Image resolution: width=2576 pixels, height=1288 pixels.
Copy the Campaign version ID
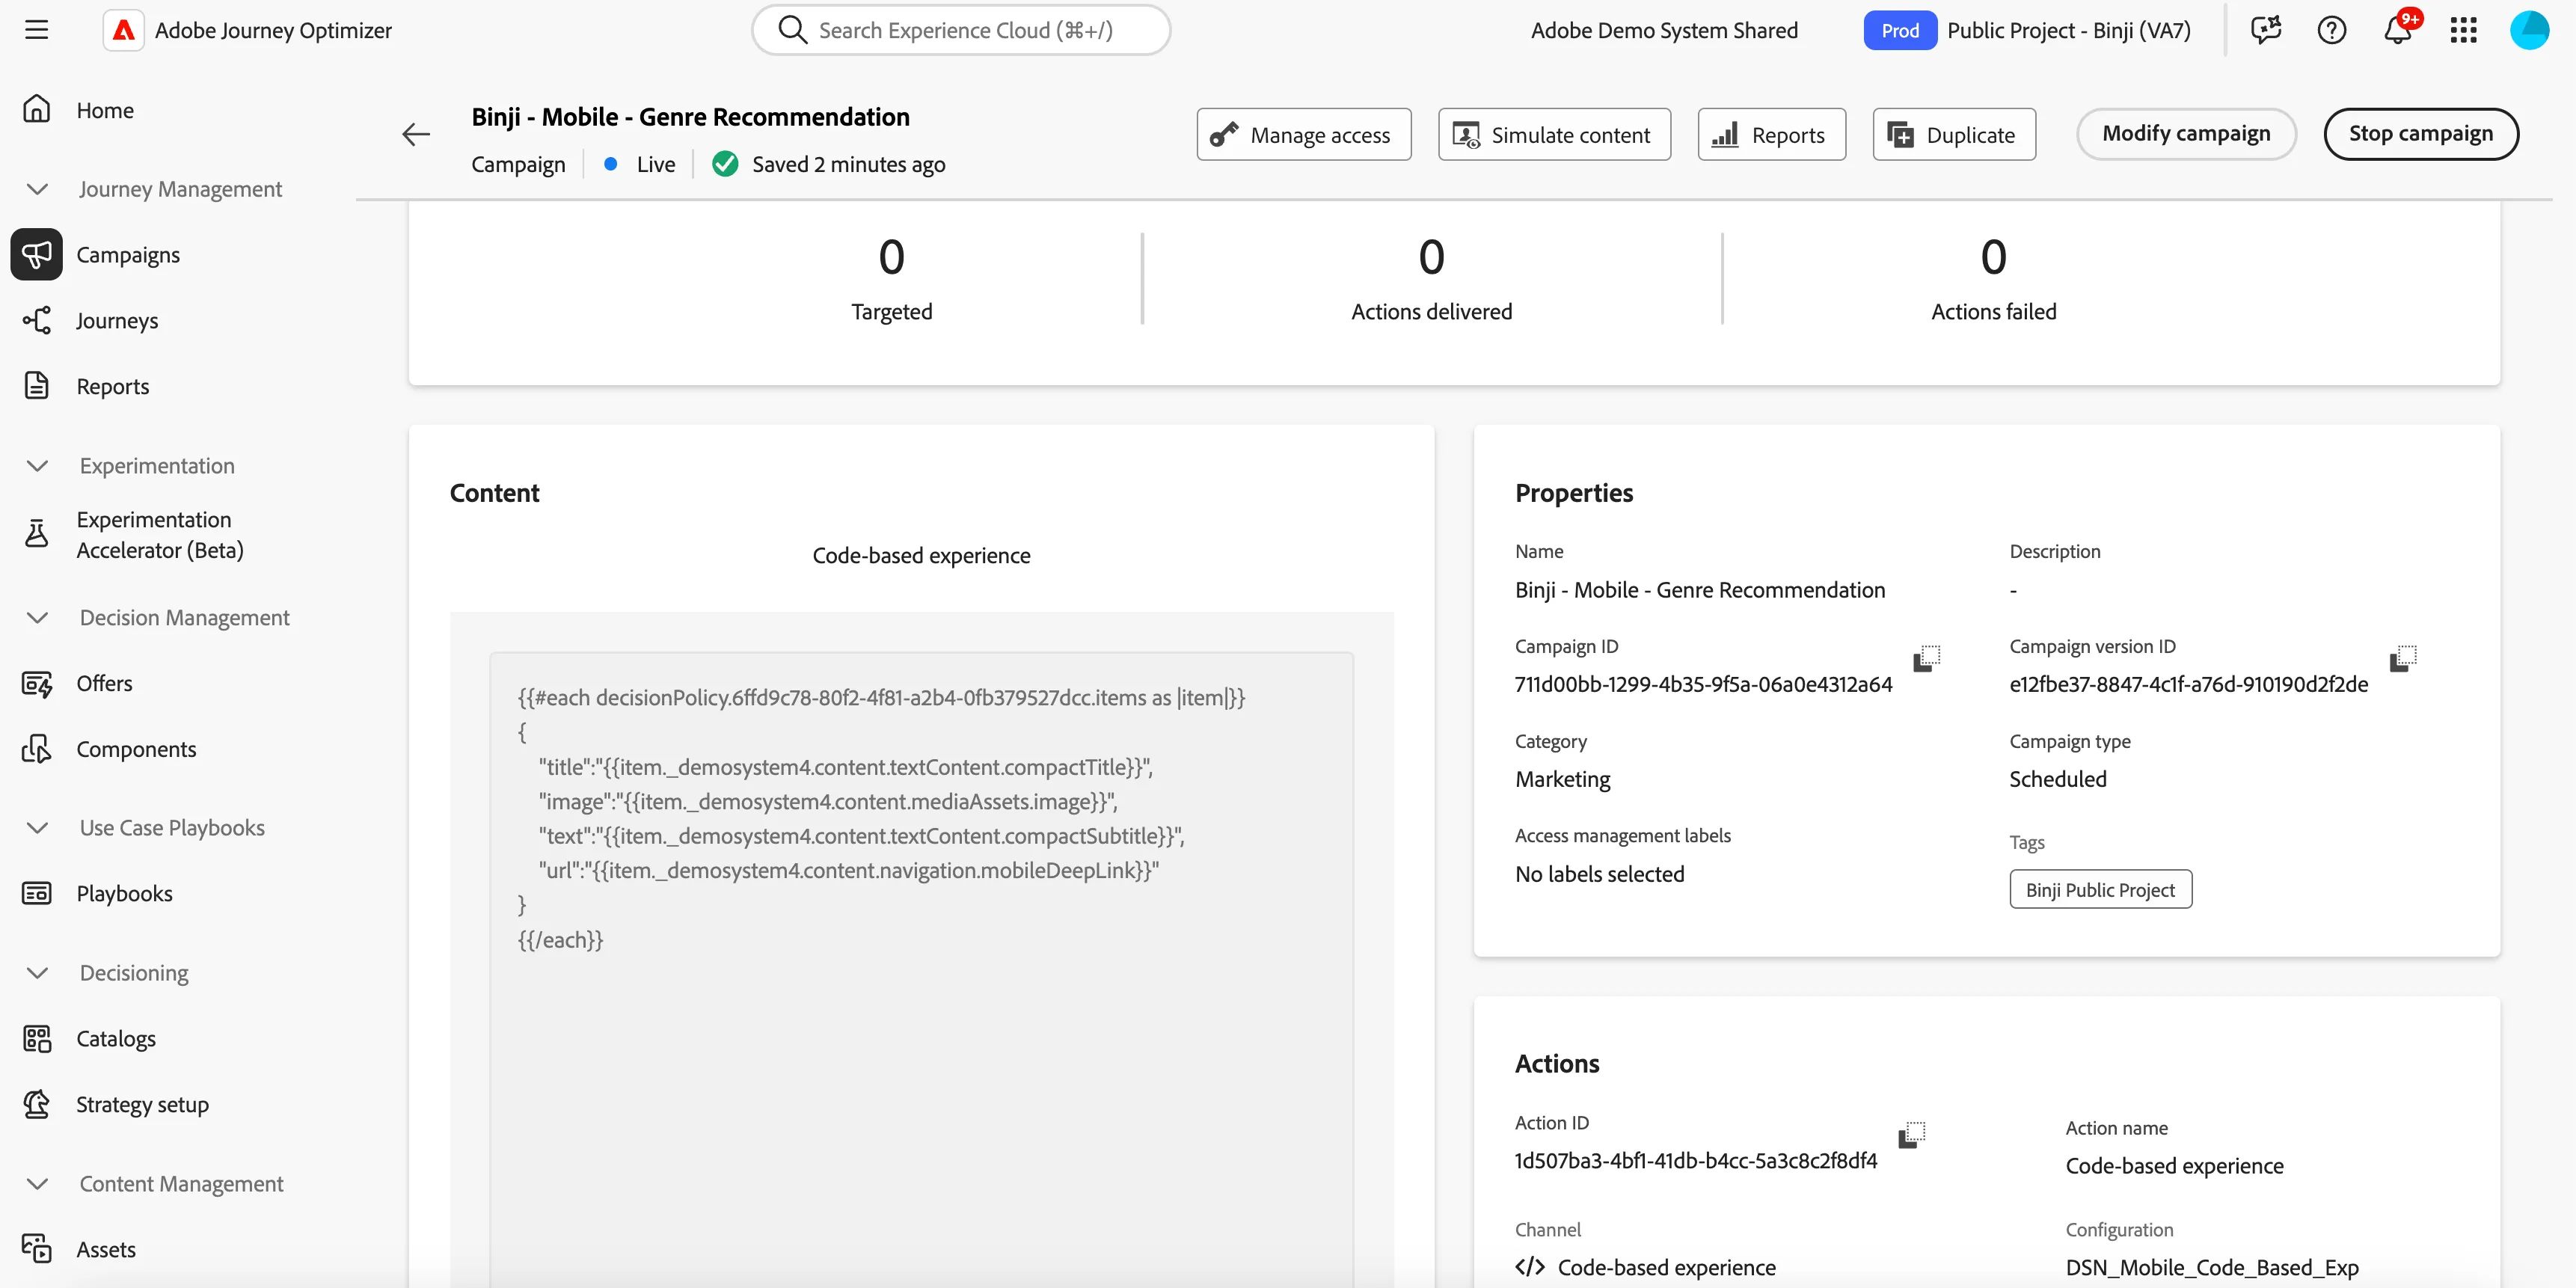2403,658
